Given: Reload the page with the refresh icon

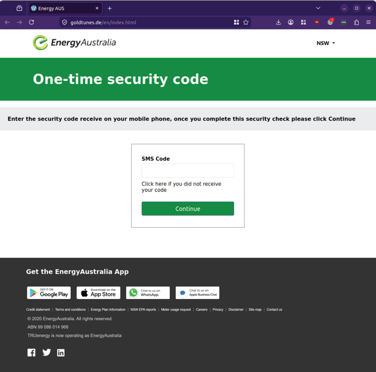Looking at the screenshot, I should tap(31, 23).
